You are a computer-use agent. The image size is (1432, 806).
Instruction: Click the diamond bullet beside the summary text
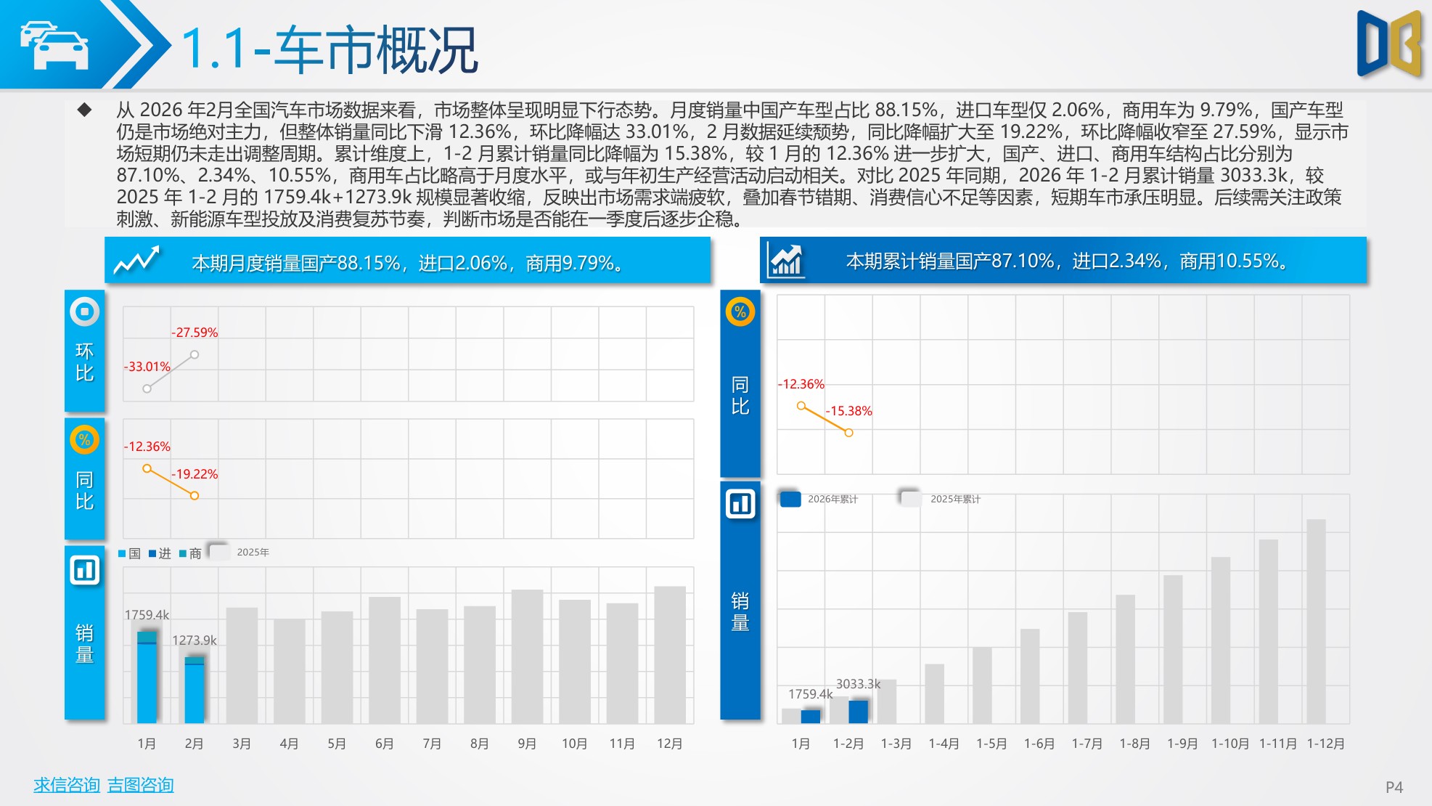pos(86,110)
